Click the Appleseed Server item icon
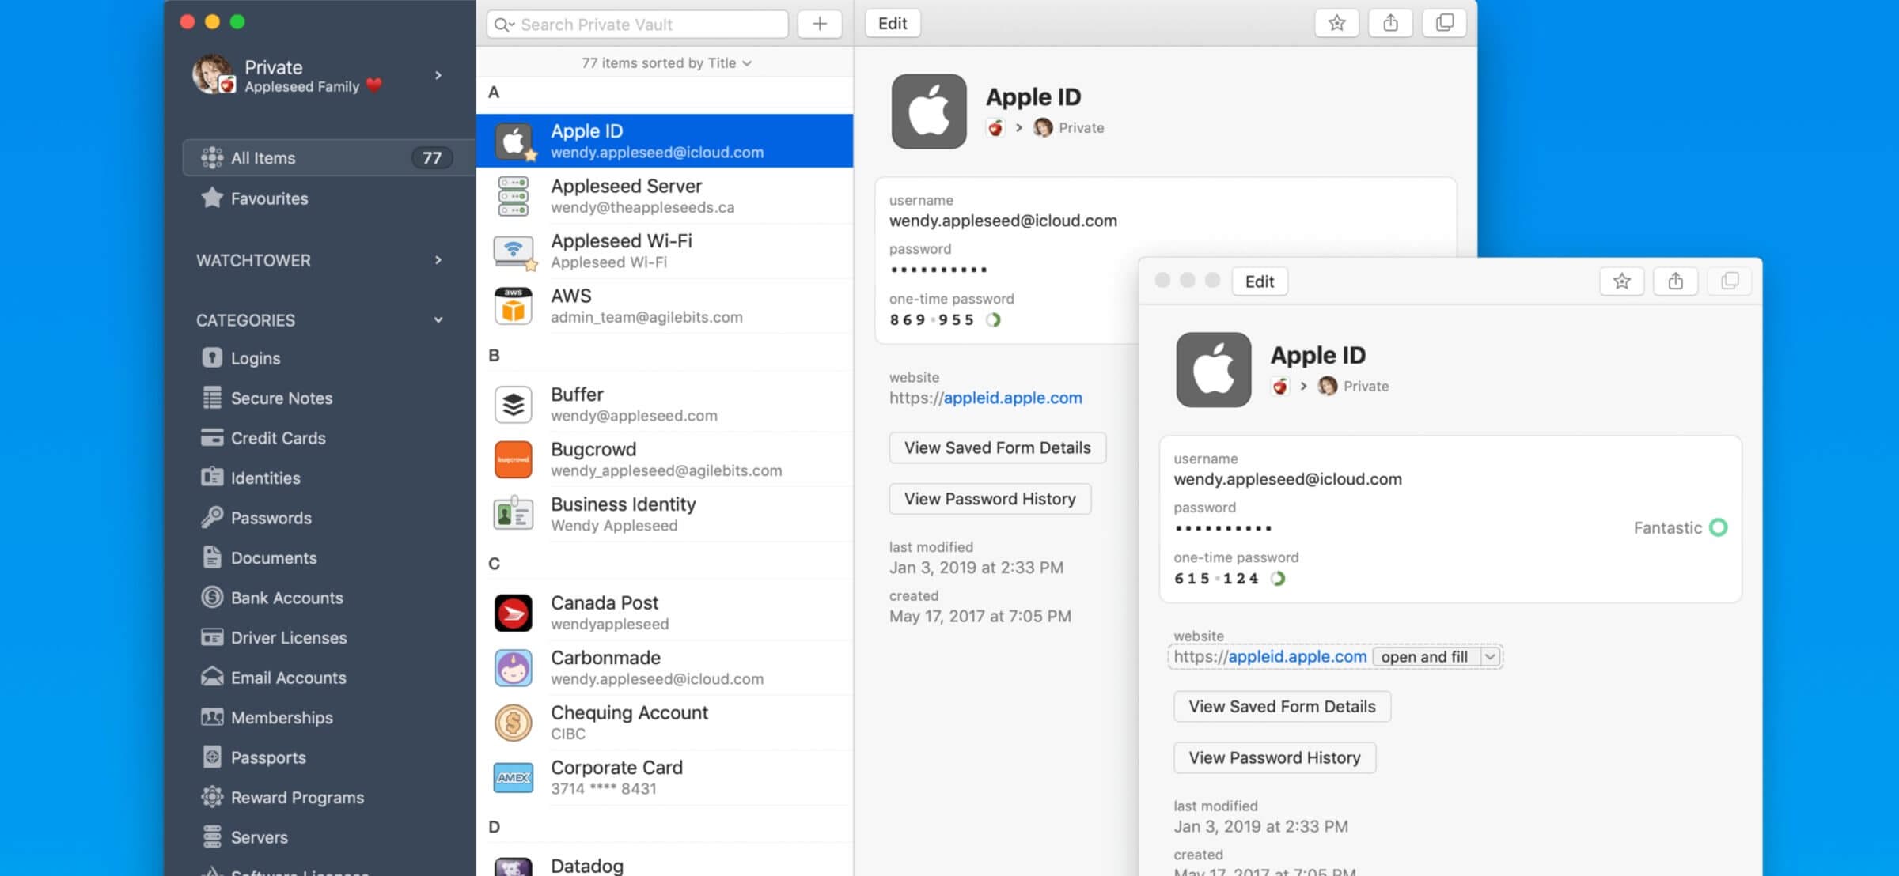This screenshot has width=1899, height=876. tap(514, 196)
